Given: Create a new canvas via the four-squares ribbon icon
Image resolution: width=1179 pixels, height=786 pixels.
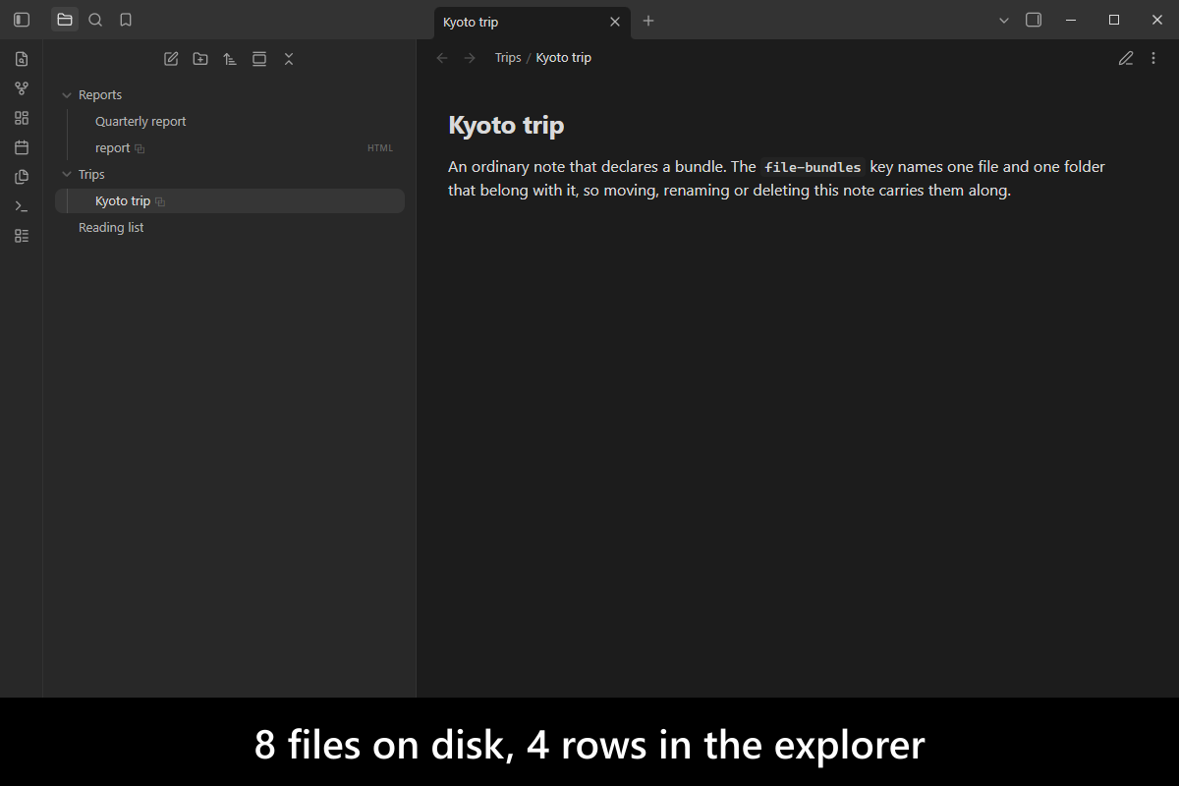Looking at the screenshot, I should (22, 118).
